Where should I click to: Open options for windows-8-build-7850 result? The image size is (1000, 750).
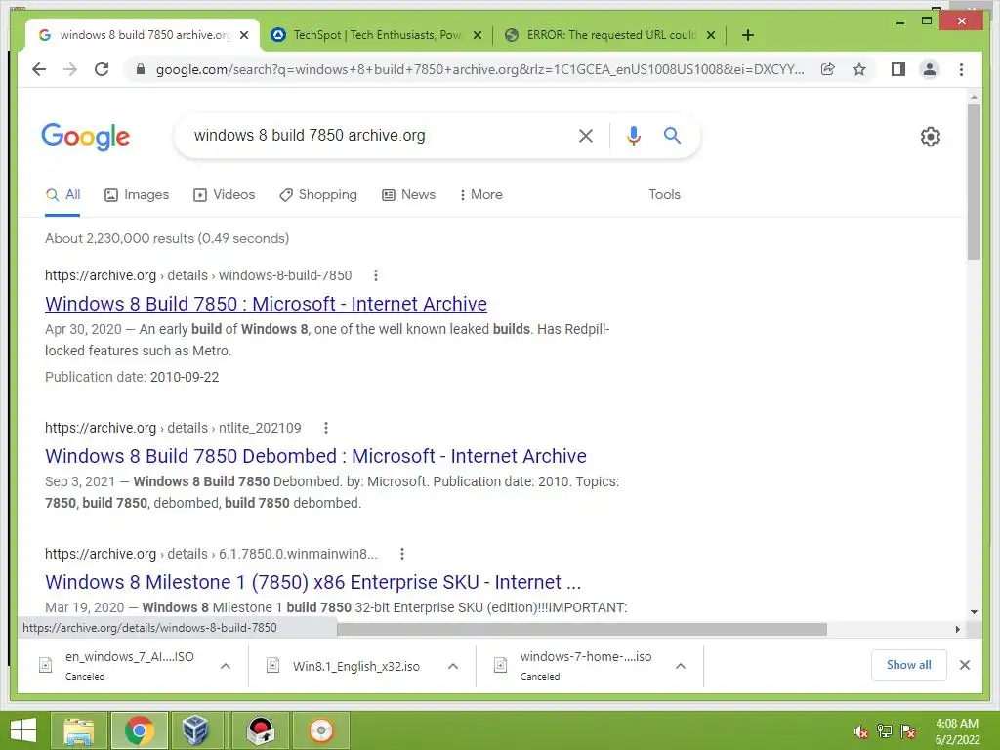click(x=376, y=275)
